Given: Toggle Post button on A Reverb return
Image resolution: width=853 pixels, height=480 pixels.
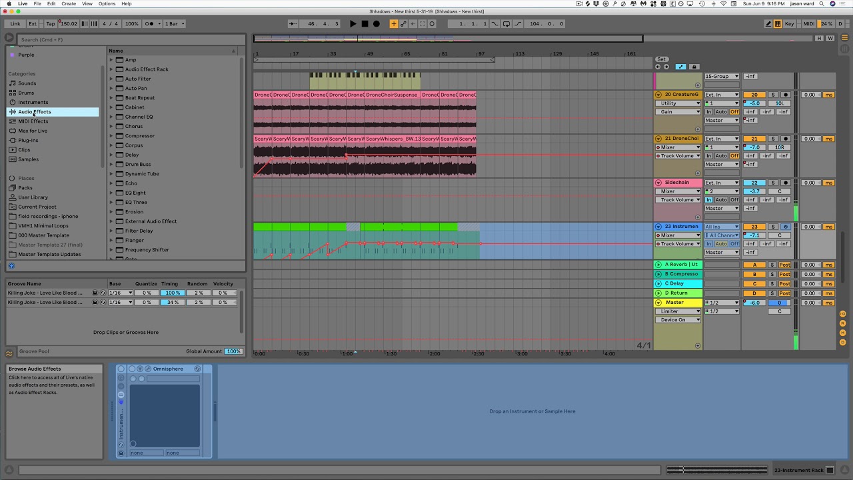Looking at the screenshot, I should click(x=785, y=265).
